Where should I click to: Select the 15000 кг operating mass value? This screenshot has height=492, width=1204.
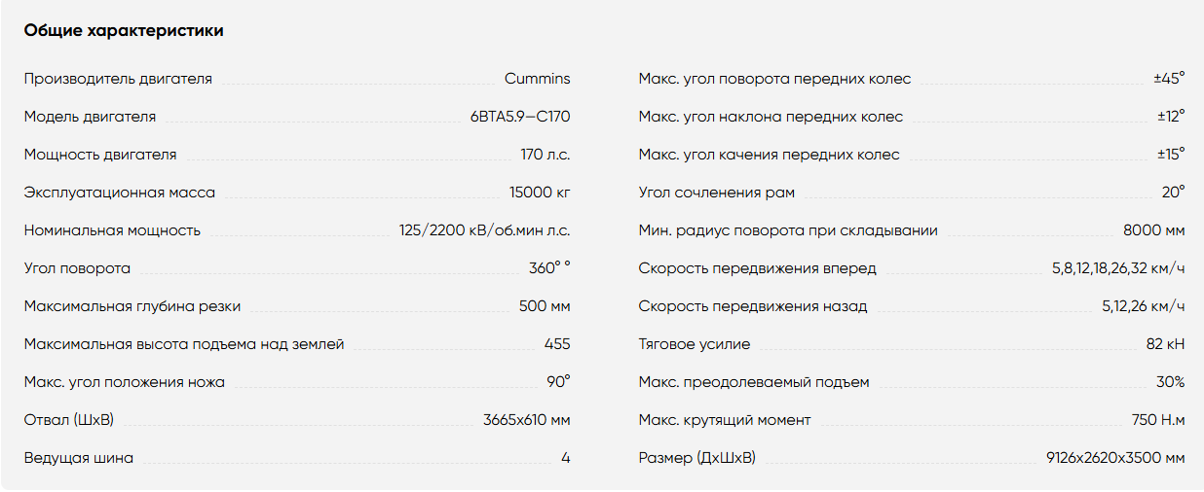click(x=540, y=193)
